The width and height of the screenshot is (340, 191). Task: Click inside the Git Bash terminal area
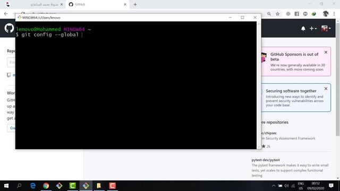pyautogui.click(x=136, y=85)
